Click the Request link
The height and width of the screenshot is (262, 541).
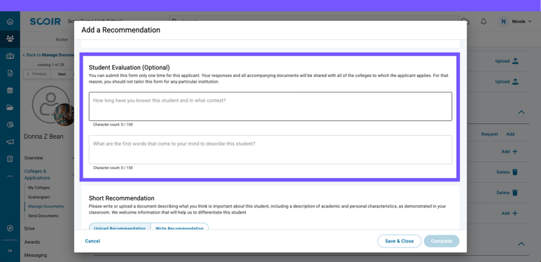tap(490, 134)
